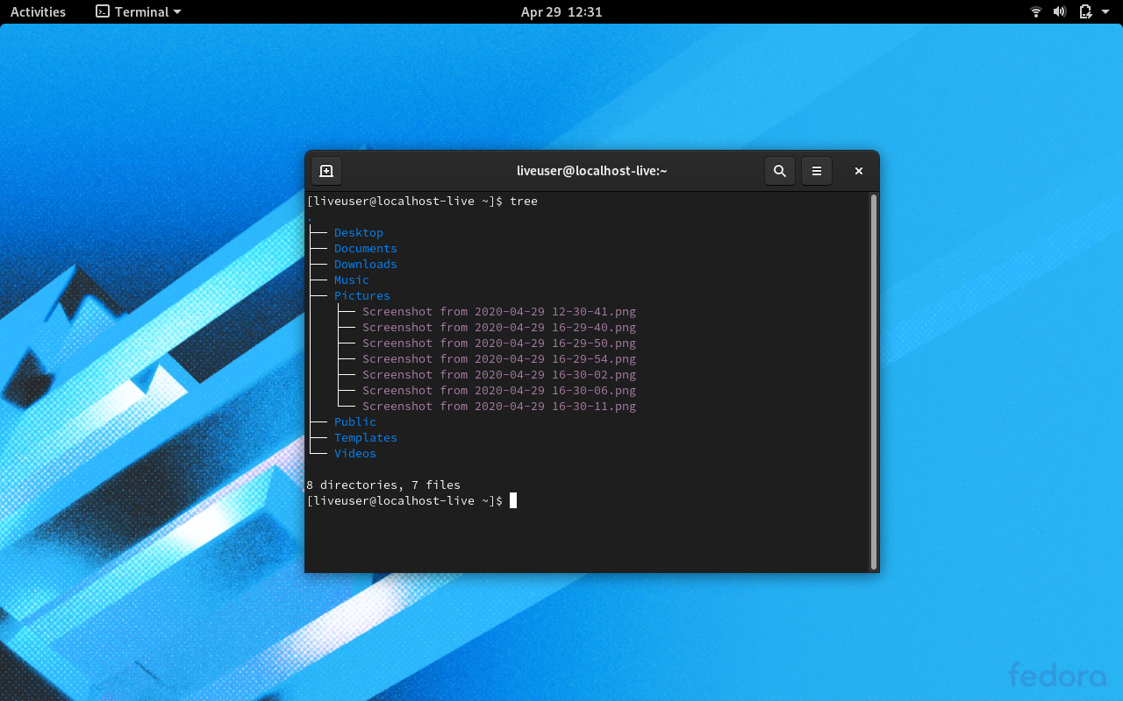
Task: Open the system status dropdown arrow
Action: (1105, 11)
